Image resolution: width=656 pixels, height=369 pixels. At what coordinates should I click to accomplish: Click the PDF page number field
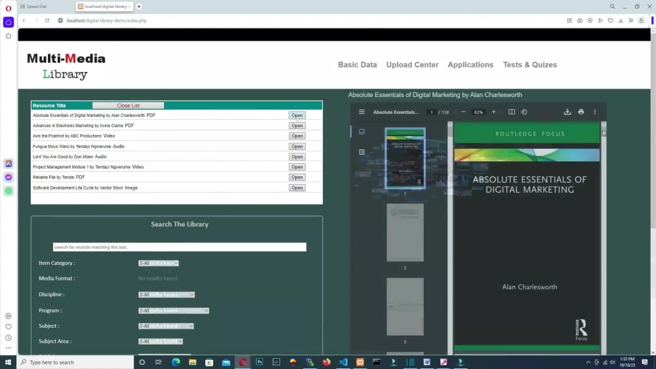pos(432,112)
